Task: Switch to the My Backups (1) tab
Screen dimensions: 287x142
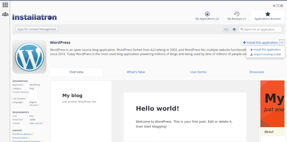Action: [237, 16]
